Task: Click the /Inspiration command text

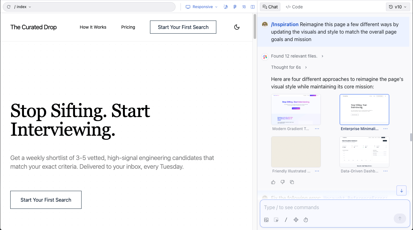Action: (285, 24)
